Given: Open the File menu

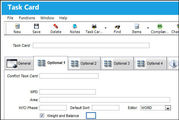Looking at the screenshot, I should click(10, 18).
